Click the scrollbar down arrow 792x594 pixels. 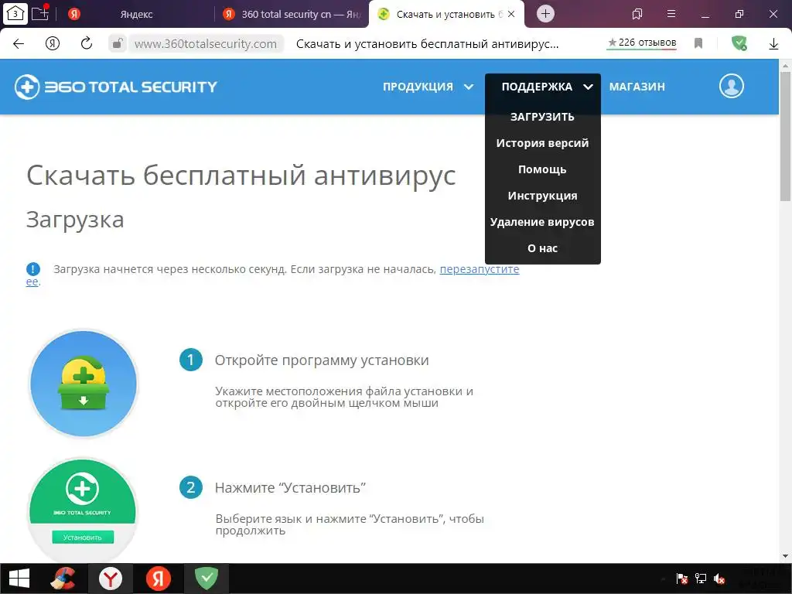coord(786,557)
